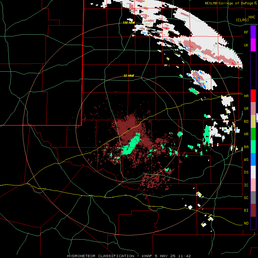Screen dimensions: 258x258
Task: Click the WS blue legend swatch
Action: [x=253, y=159]
